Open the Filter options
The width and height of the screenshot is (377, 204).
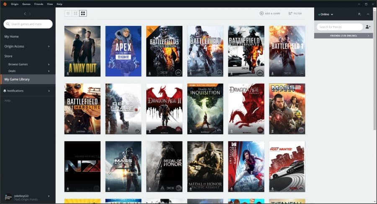295,13
